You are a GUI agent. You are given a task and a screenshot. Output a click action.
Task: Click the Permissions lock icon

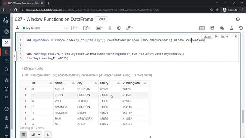[110, 28]
